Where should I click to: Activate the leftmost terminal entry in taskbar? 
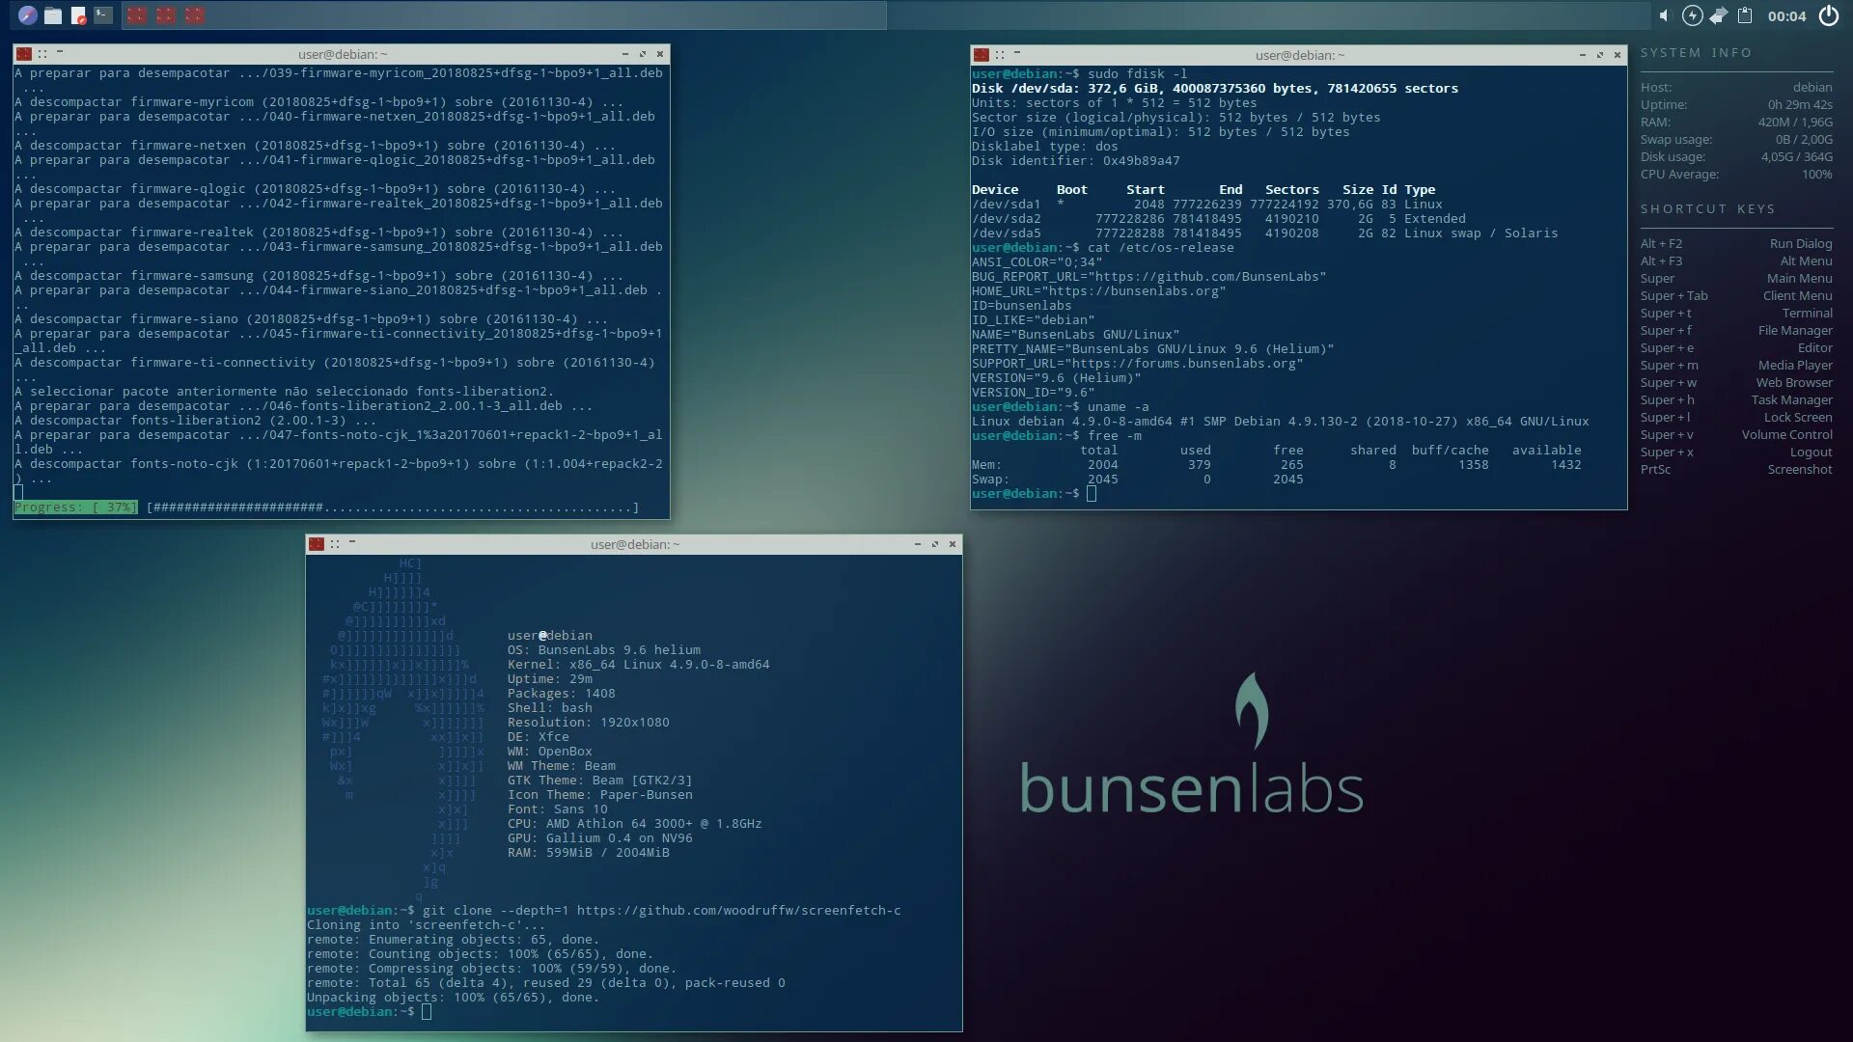tap(137, 15)
